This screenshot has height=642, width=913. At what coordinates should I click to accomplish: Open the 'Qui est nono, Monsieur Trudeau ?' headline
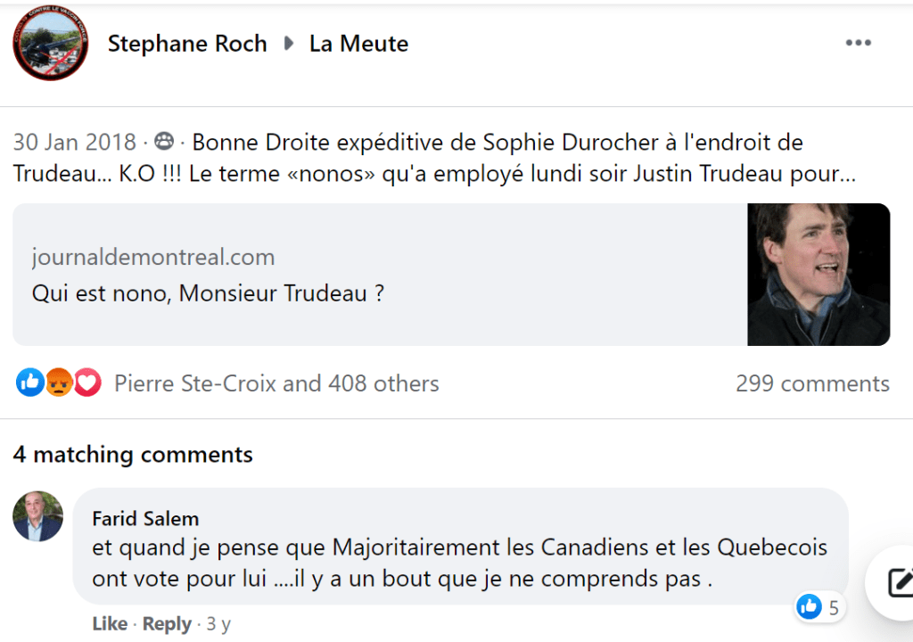click(x=208, y=293)
